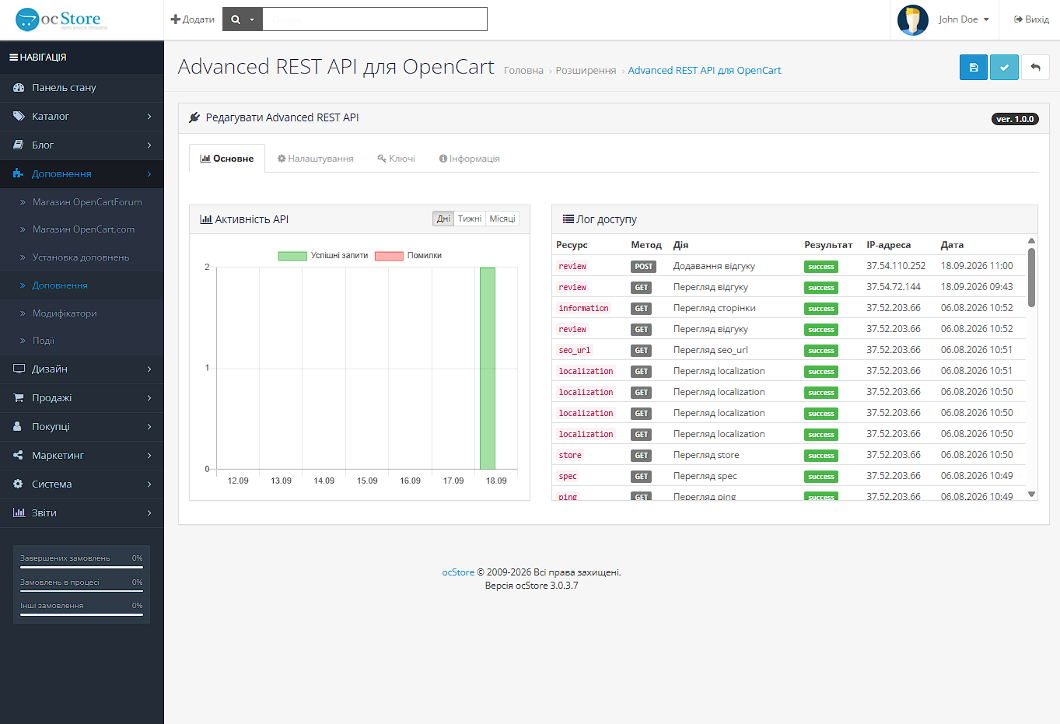Expand the Каталог menu chevron
1060x724 pixels.
tap(149, 117)
